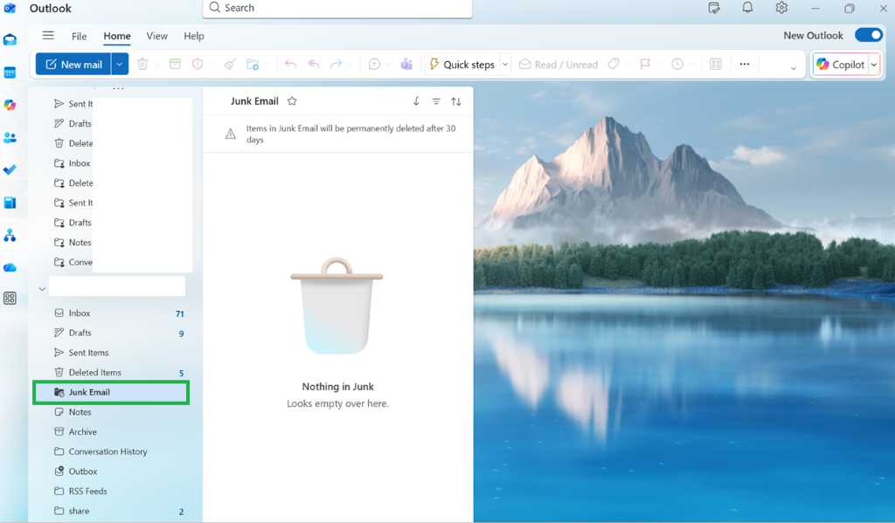The image size is (895, 523).
Task: Star the Junk Email folder as favorite
Action: pyautogui.click(x=292, y=100)
